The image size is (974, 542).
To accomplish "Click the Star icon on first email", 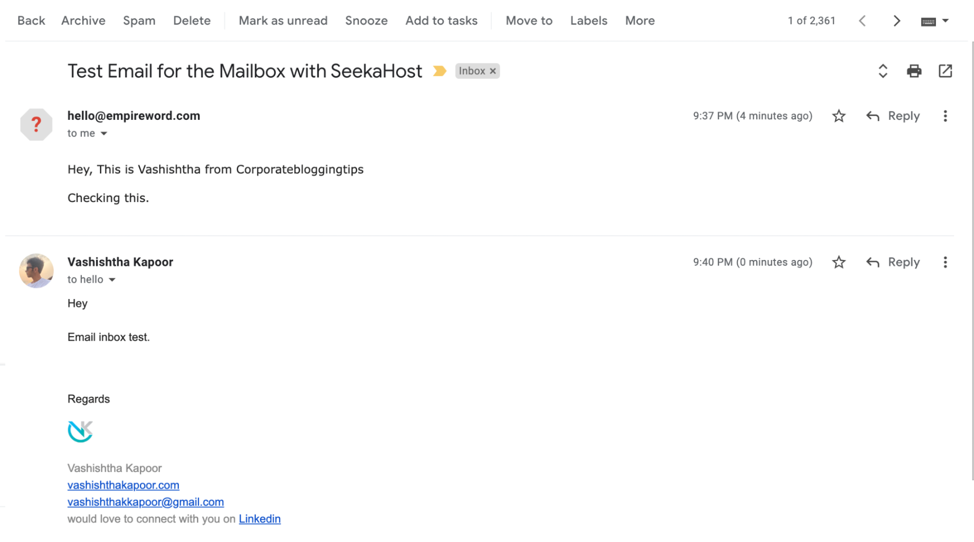I will tap(839, 115).
